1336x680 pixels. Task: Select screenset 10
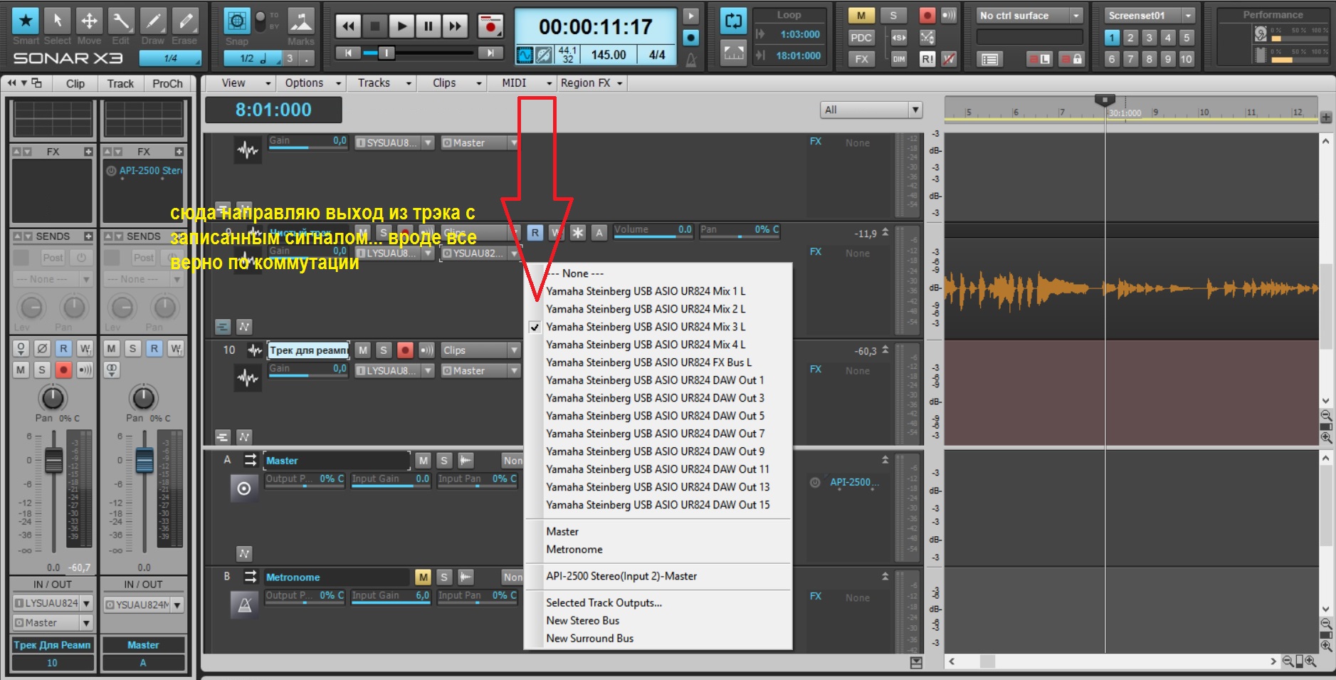[1186, 59]
